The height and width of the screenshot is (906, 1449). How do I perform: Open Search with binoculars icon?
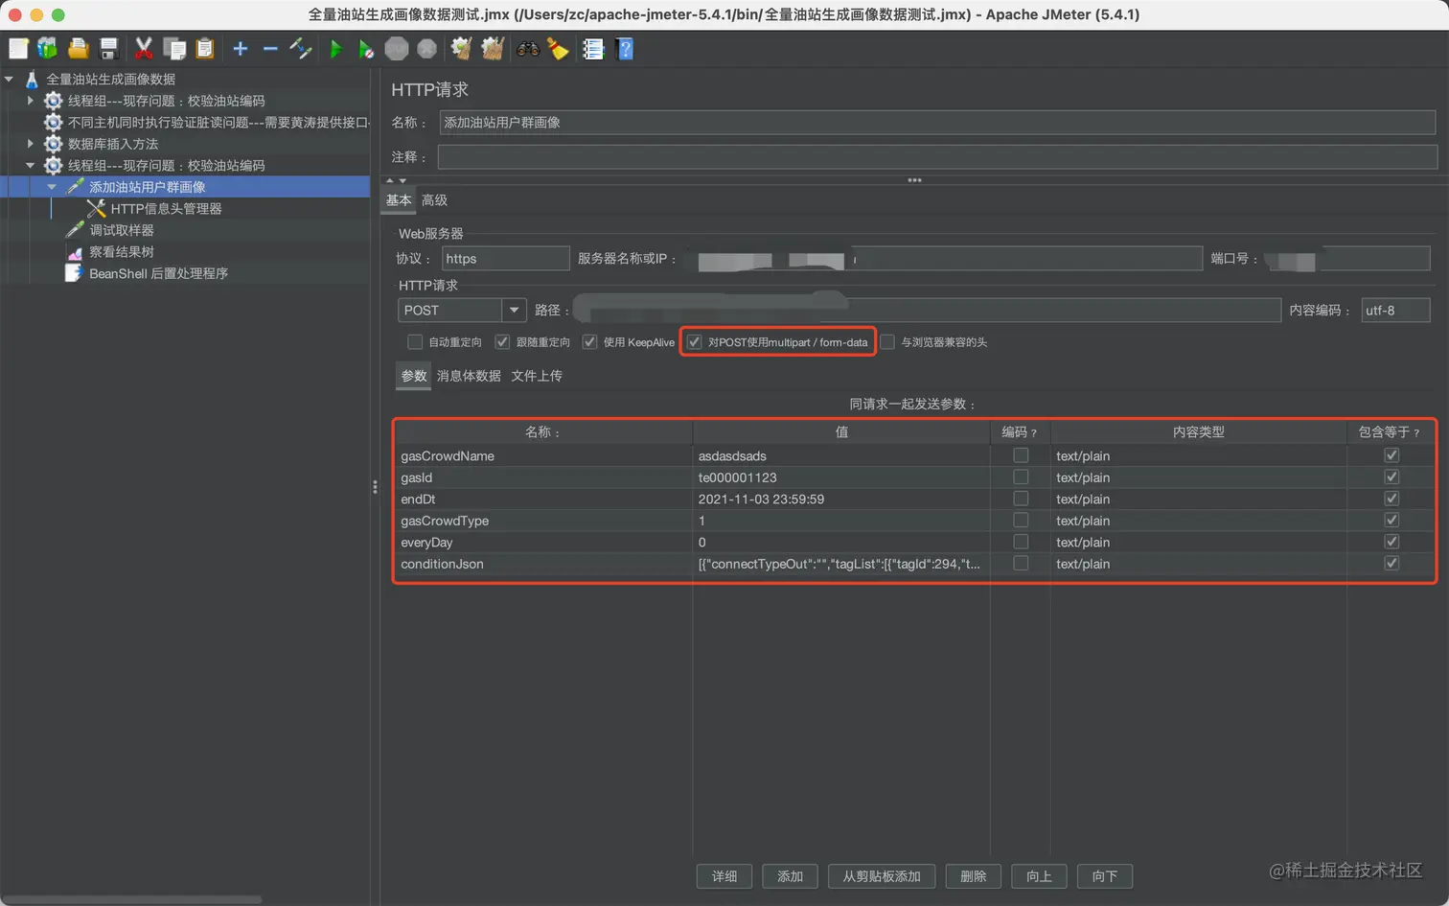click(528, 48)
